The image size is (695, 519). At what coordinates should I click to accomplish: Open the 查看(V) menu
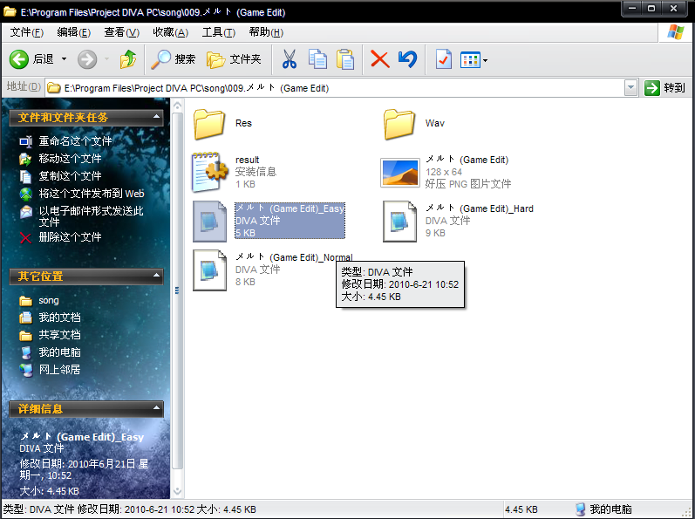(x=121, y=32)
